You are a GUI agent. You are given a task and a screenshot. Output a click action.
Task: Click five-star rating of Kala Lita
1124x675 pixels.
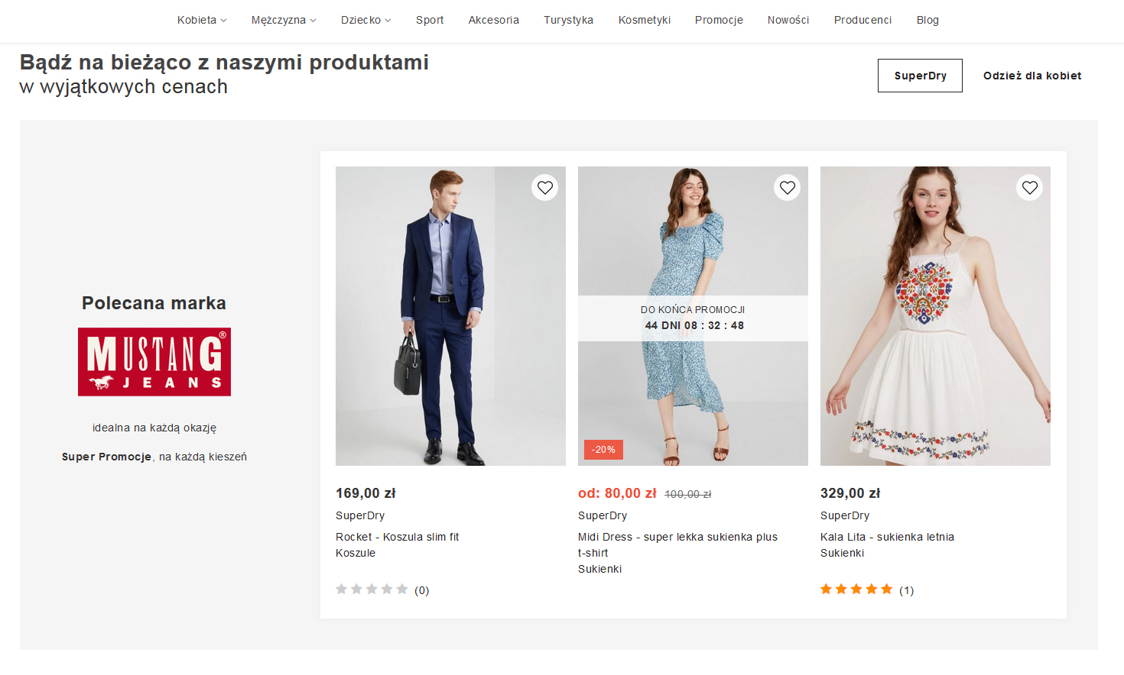tap(856, 589)
